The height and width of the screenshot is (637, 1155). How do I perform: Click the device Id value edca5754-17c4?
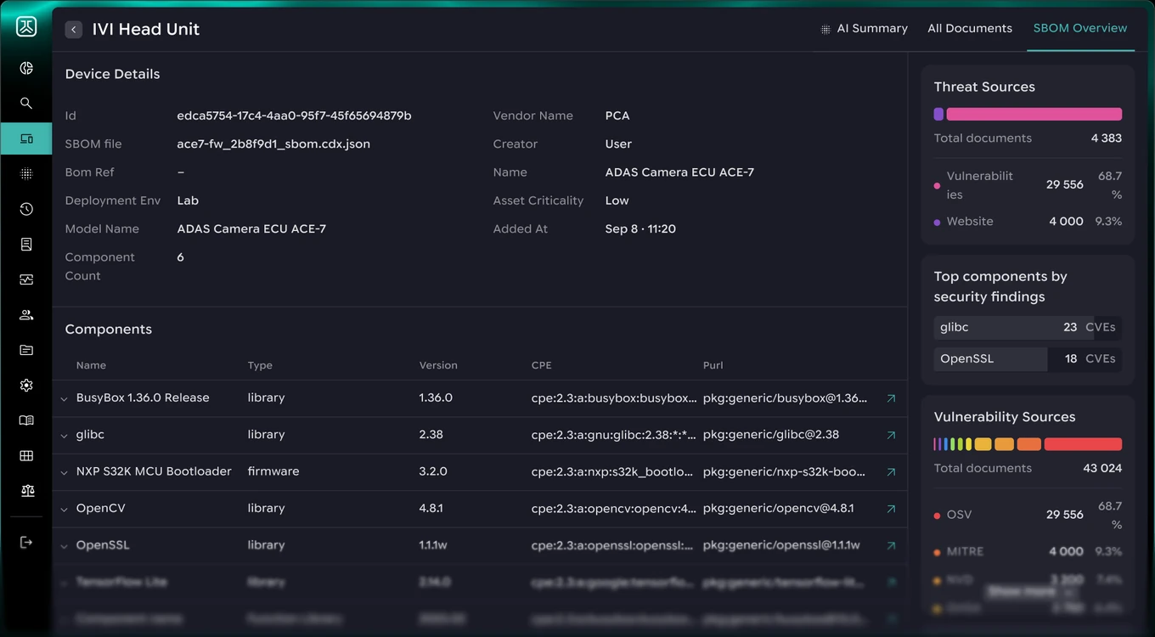tap(294, 116)
